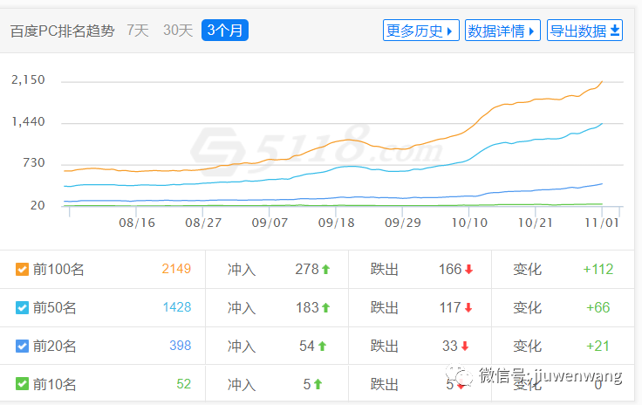Screen dimensions: 642x405
Task: Click the 百度PC排名趋势 title
Action: pyautogui.click(x=62, y=31)
